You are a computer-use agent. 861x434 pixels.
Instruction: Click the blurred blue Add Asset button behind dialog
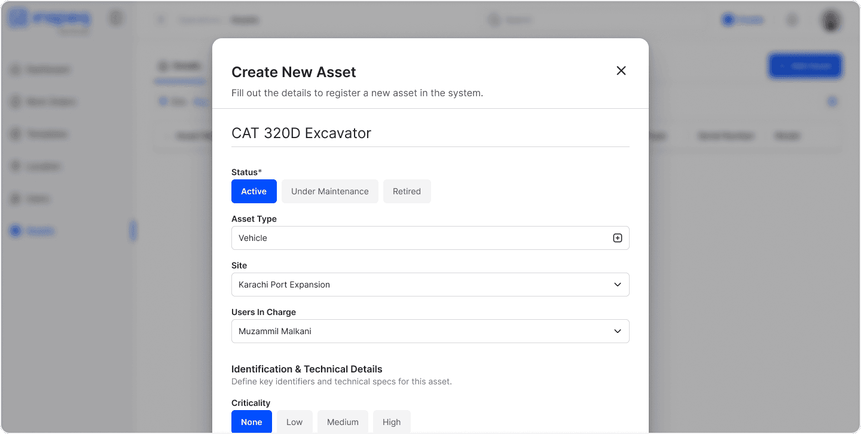coord(805,66)
